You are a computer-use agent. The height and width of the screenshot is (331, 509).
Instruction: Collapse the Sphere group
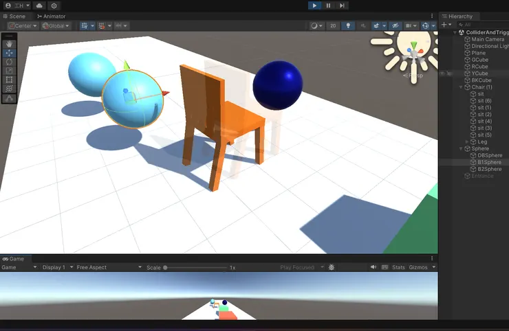click(461, 148)
